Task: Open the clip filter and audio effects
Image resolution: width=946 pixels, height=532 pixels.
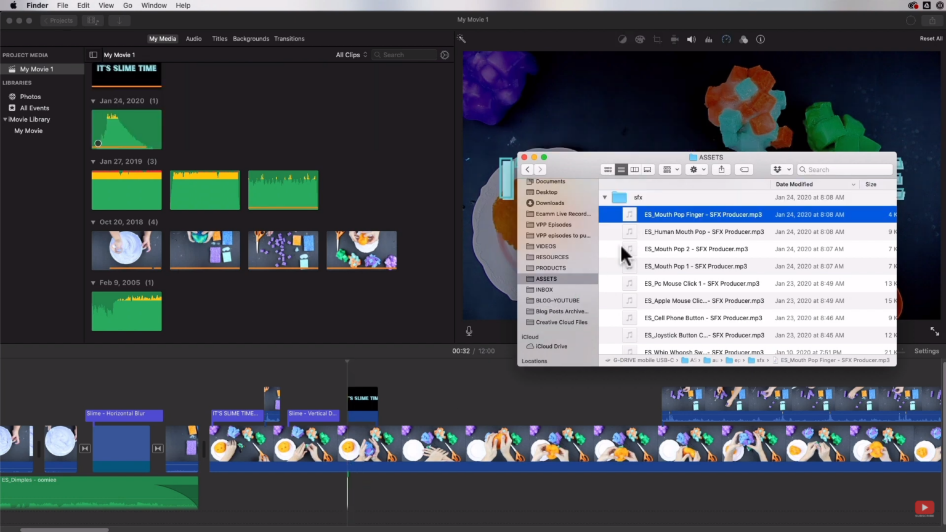Action: [x=743, y=39]
